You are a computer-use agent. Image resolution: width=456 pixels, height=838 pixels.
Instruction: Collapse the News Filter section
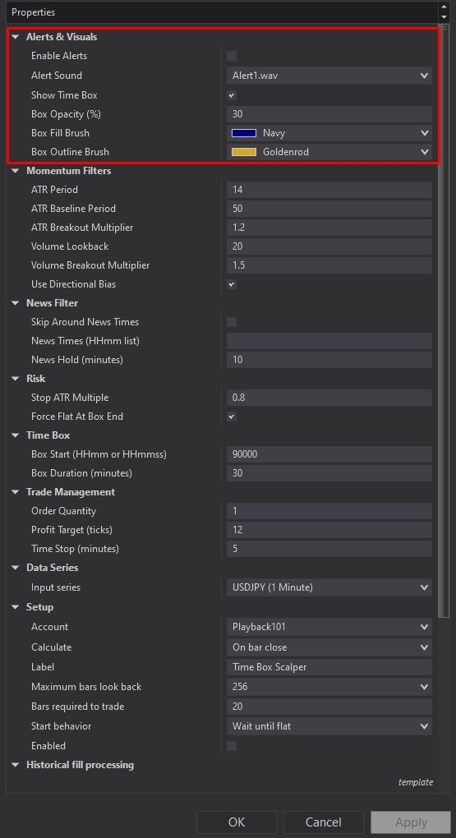[16, 303]
